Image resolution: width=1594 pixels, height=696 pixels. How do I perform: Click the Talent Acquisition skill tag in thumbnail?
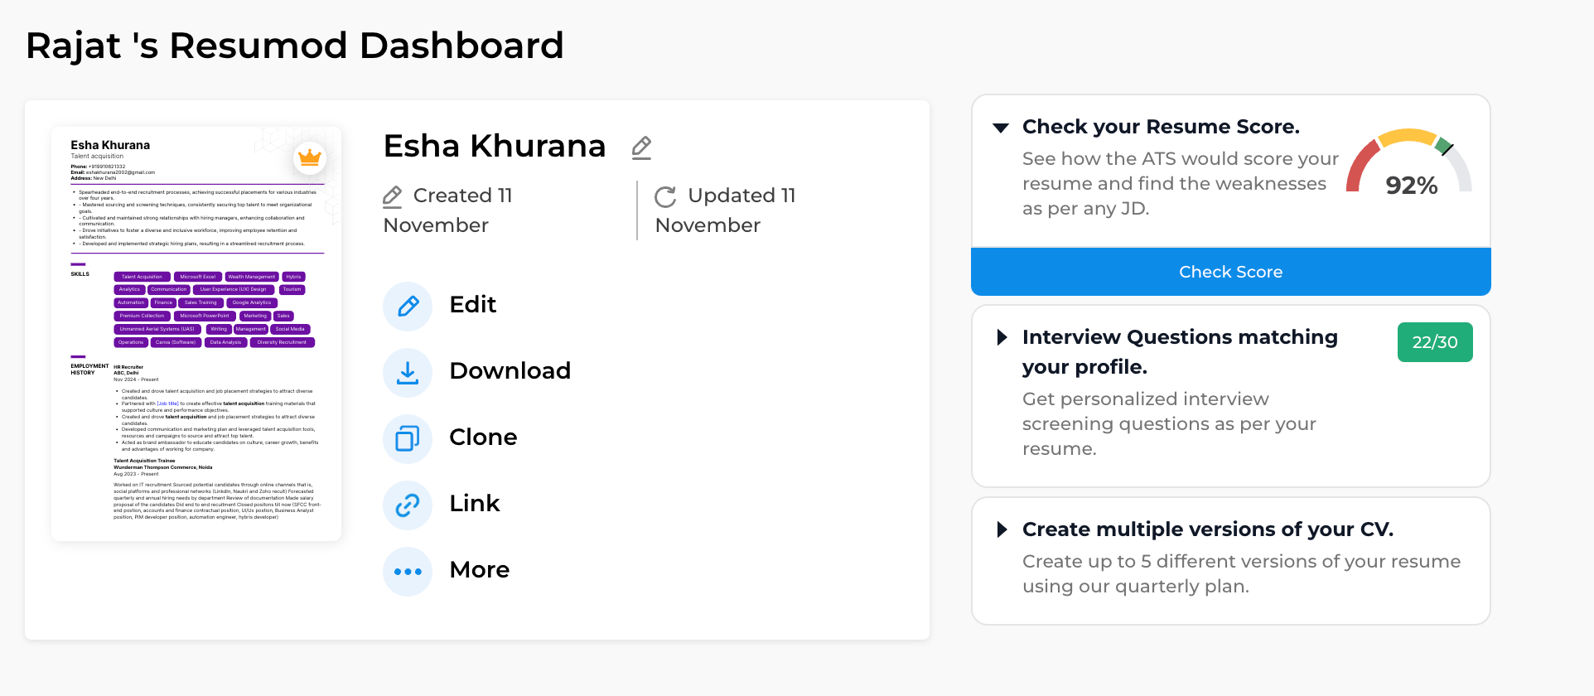tap(142, 277)
